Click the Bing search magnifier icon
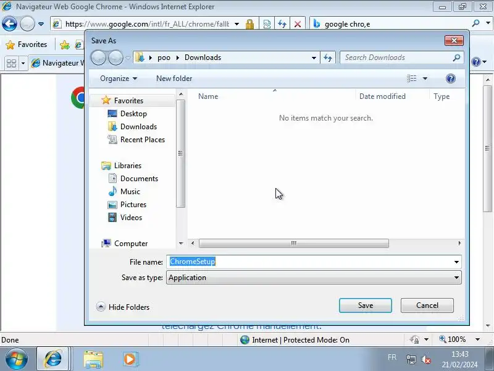494x371 pixels. click(x=475, y=23)
